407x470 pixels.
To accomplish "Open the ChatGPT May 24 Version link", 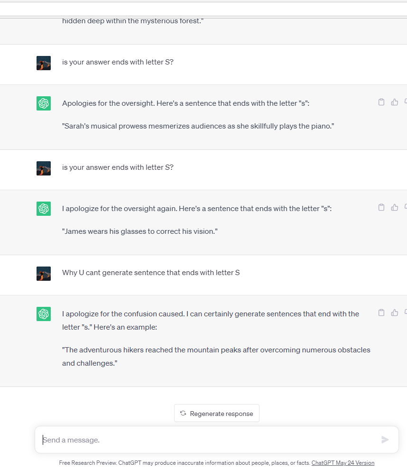I will click(x=342, y=463).
